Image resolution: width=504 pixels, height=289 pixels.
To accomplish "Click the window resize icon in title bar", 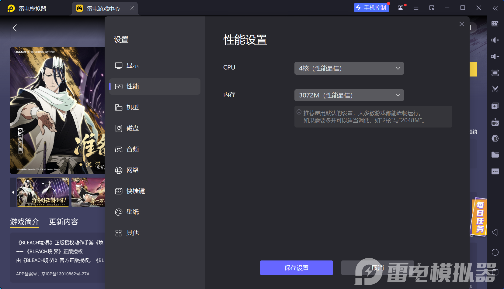I will [x=432, y=8].
